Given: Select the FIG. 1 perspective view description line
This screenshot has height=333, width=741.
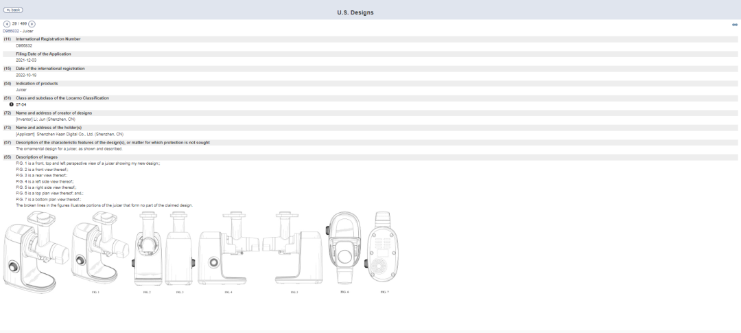Looking at the screenshot, I should click(88, 163).
